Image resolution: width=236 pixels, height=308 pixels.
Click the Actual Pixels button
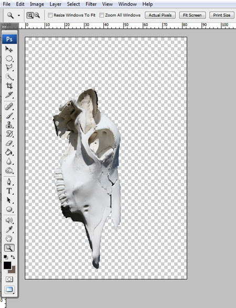pyautogui.click(x=160, y=15)
